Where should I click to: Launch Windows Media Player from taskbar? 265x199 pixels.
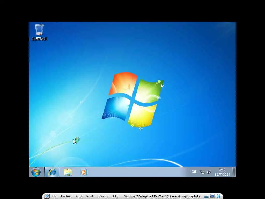tap(84, 172)
